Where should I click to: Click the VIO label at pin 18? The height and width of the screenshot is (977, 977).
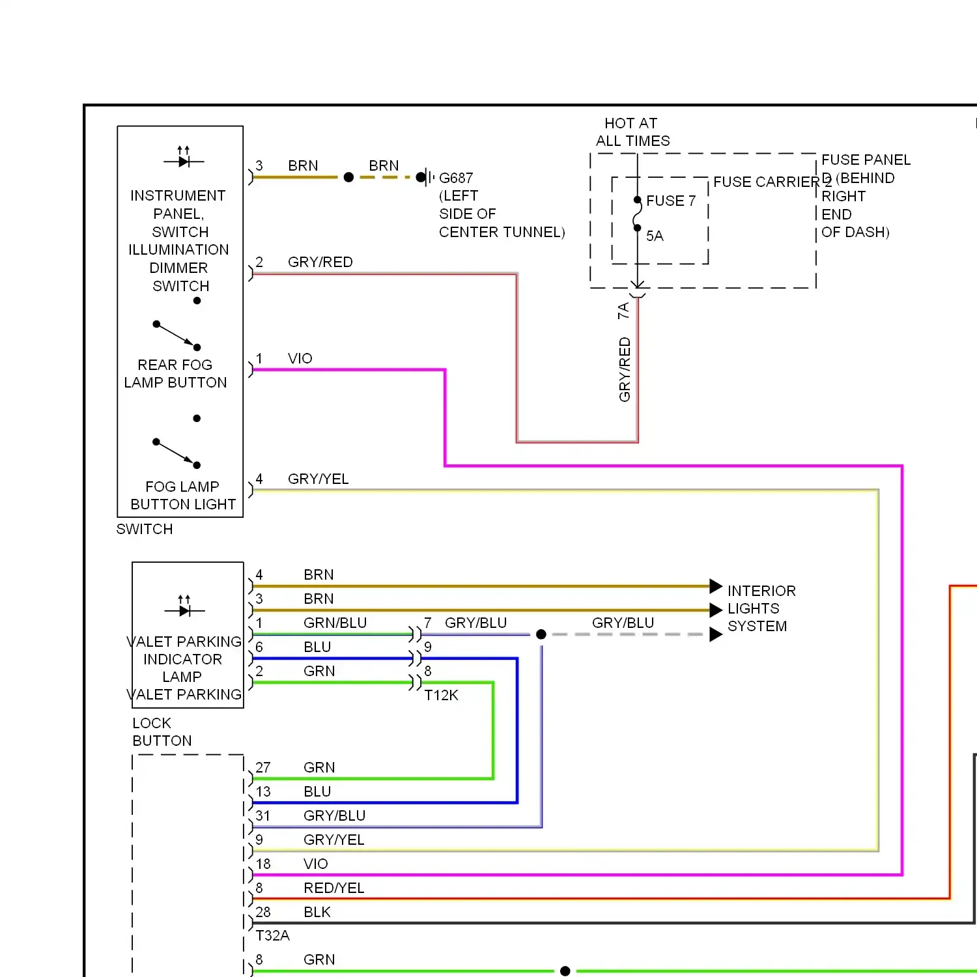click(x=316, y=864)
